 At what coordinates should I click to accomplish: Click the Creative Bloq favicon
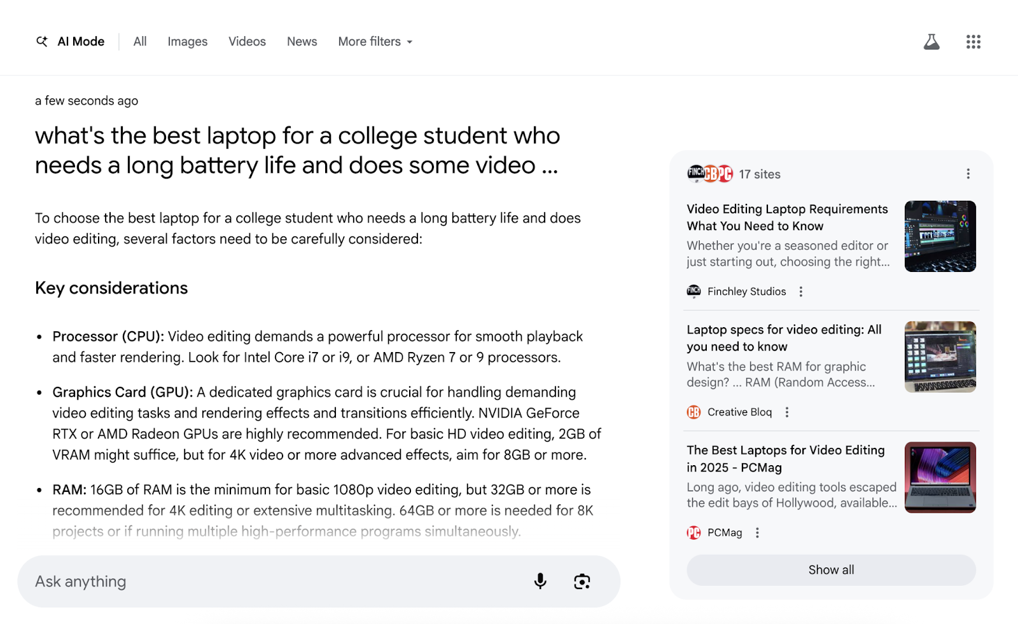694,412
